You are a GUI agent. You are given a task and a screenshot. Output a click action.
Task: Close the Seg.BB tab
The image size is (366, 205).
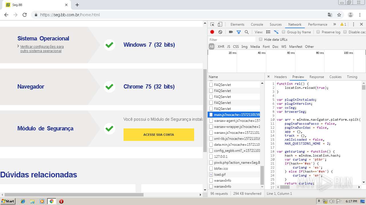[66, 5]
